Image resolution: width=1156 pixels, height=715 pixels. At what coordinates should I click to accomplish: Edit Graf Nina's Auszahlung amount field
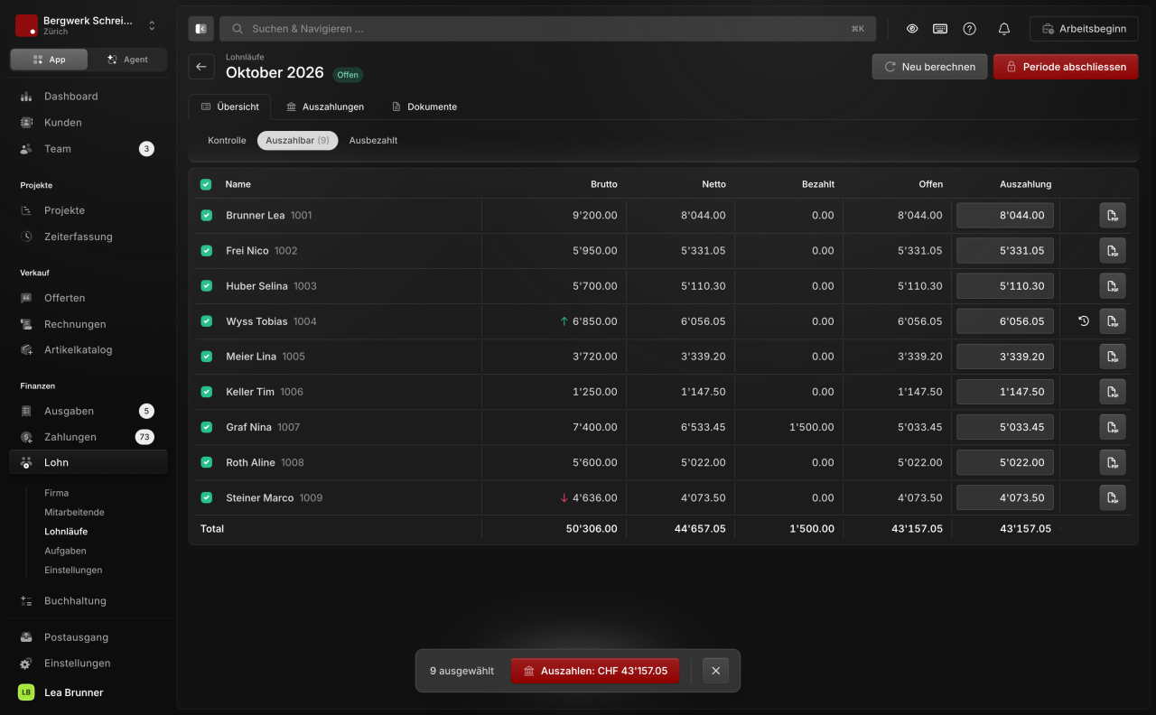1005,427
